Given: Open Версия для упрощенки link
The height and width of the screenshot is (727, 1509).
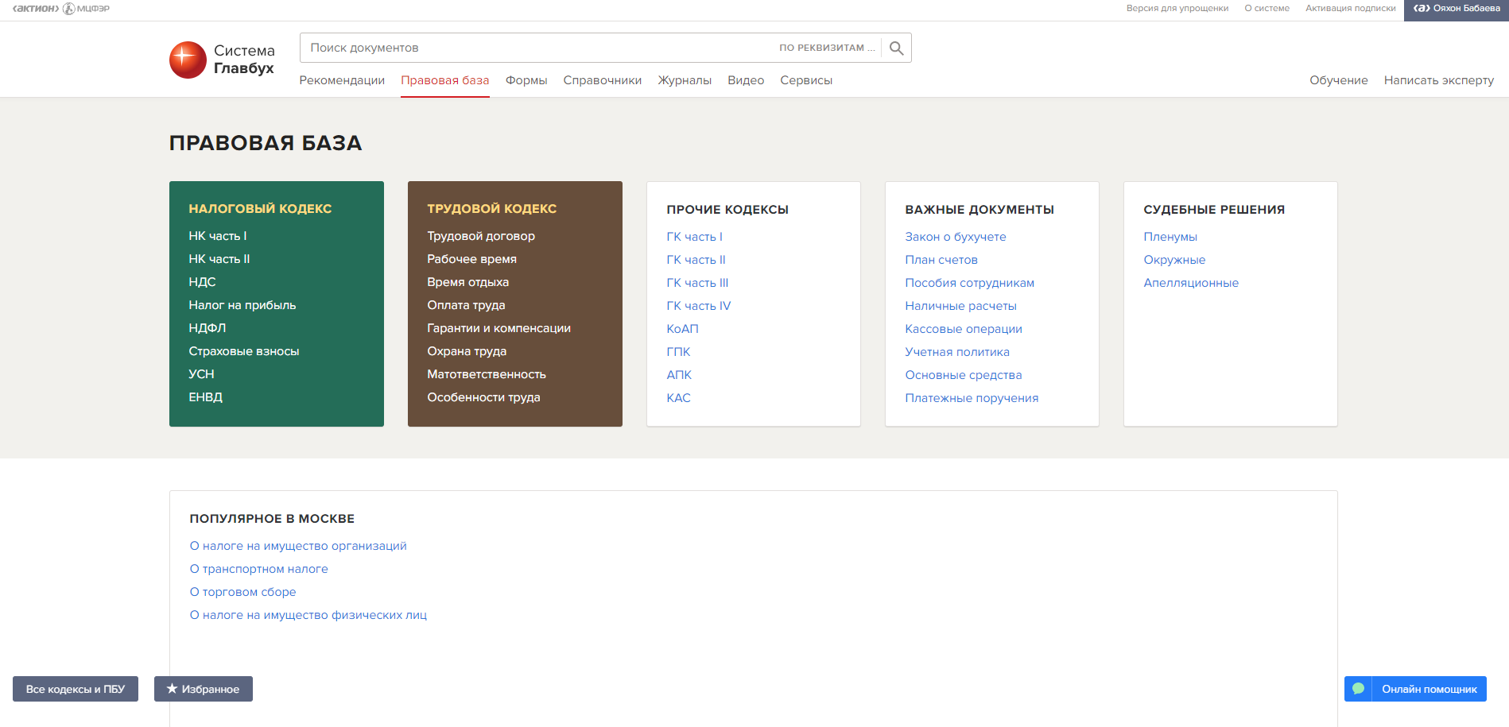Looking at the screenshot, I should 1177,9.
